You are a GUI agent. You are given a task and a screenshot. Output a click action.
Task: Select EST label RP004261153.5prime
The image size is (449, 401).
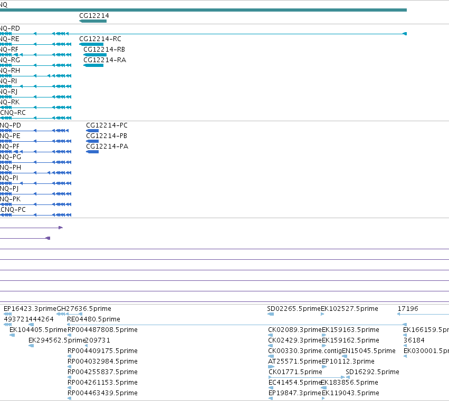tap(102, 383)
